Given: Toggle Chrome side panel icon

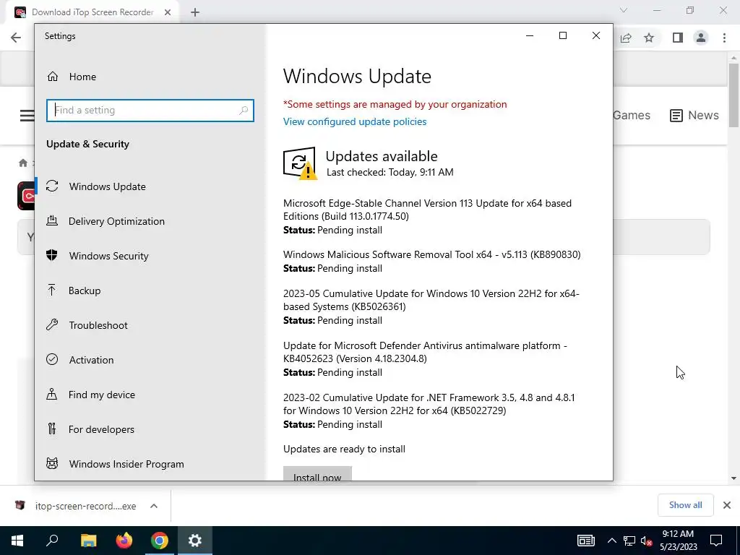Looking at the screenshot, I should tap(678, 38).
